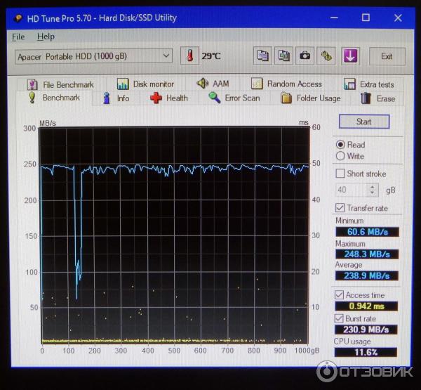Click the Minimum 60.6 MB/s value
Viewport: 421px width, 390px height.
pos(367,232)
